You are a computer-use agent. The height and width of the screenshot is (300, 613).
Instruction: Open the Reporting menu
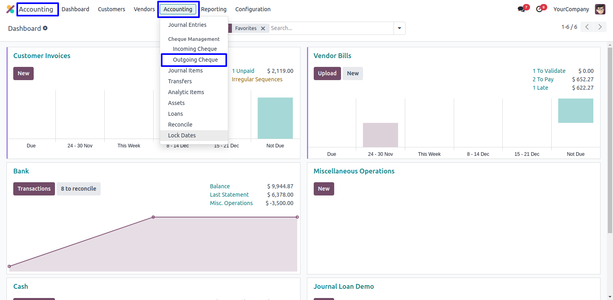pos(214,9)
